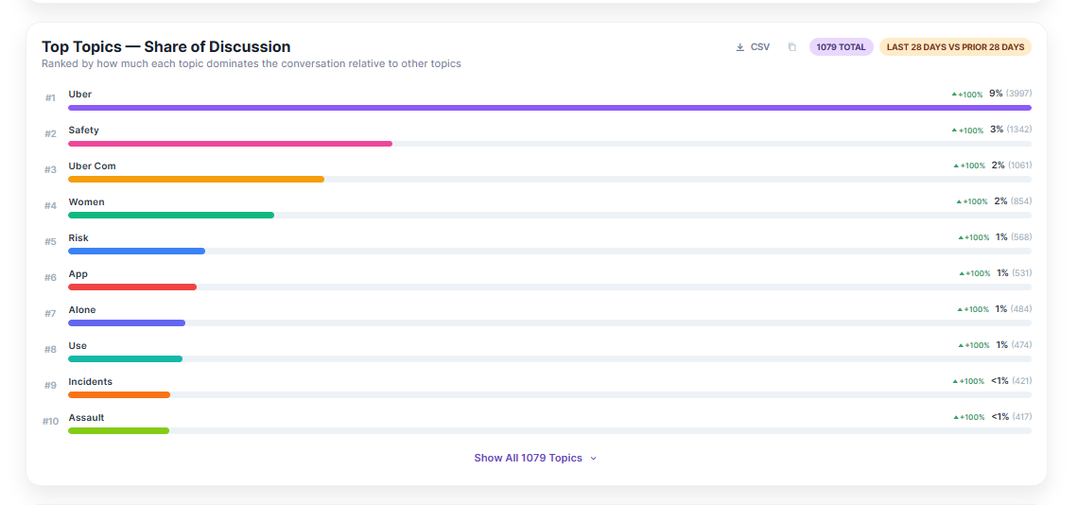Select the Alone topic label
The image size is (1078, 505).
point(82,309)
